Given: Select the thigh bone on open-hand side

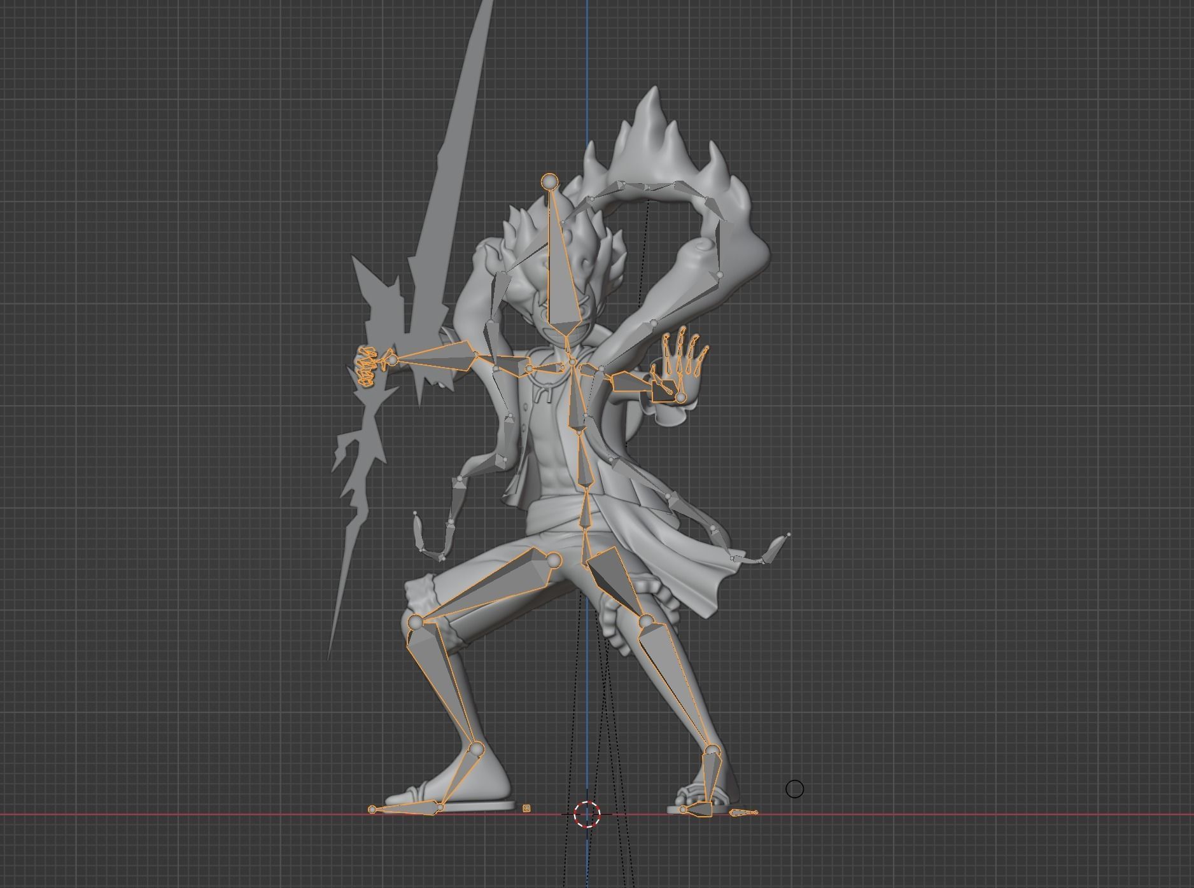Looking at the screenshot, I should 616,582.
